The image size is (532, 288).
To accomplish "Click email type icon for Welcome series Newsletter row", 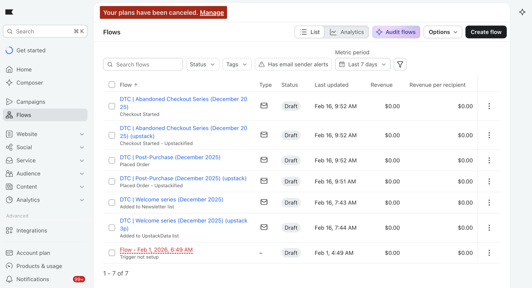I will [x=264, y=202].
